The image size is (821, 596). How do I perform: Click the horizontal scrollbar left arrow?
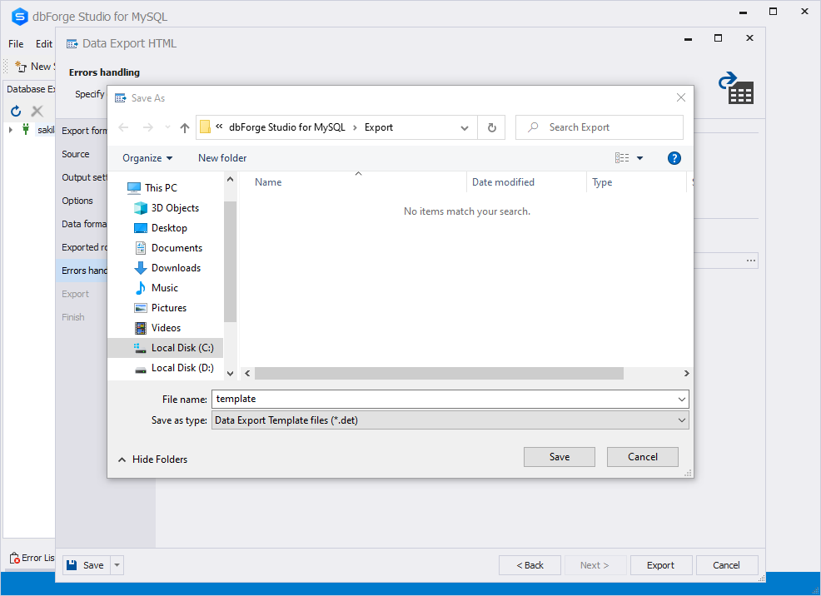(x=247, y=374)
